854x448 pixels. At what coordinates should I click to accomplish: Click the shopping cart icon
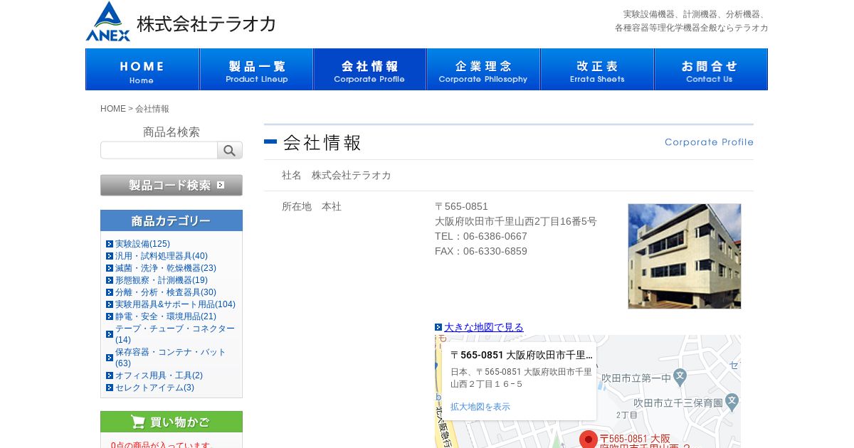pos(139,422)
